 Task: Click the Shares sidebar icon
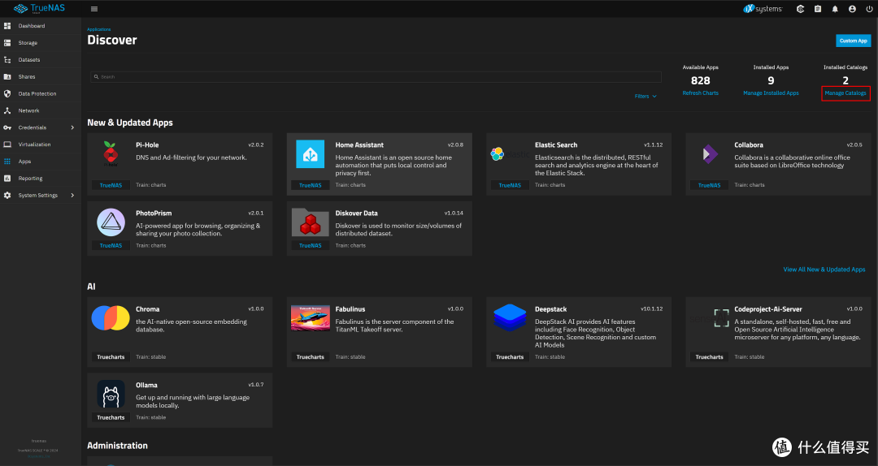[7, 76]
